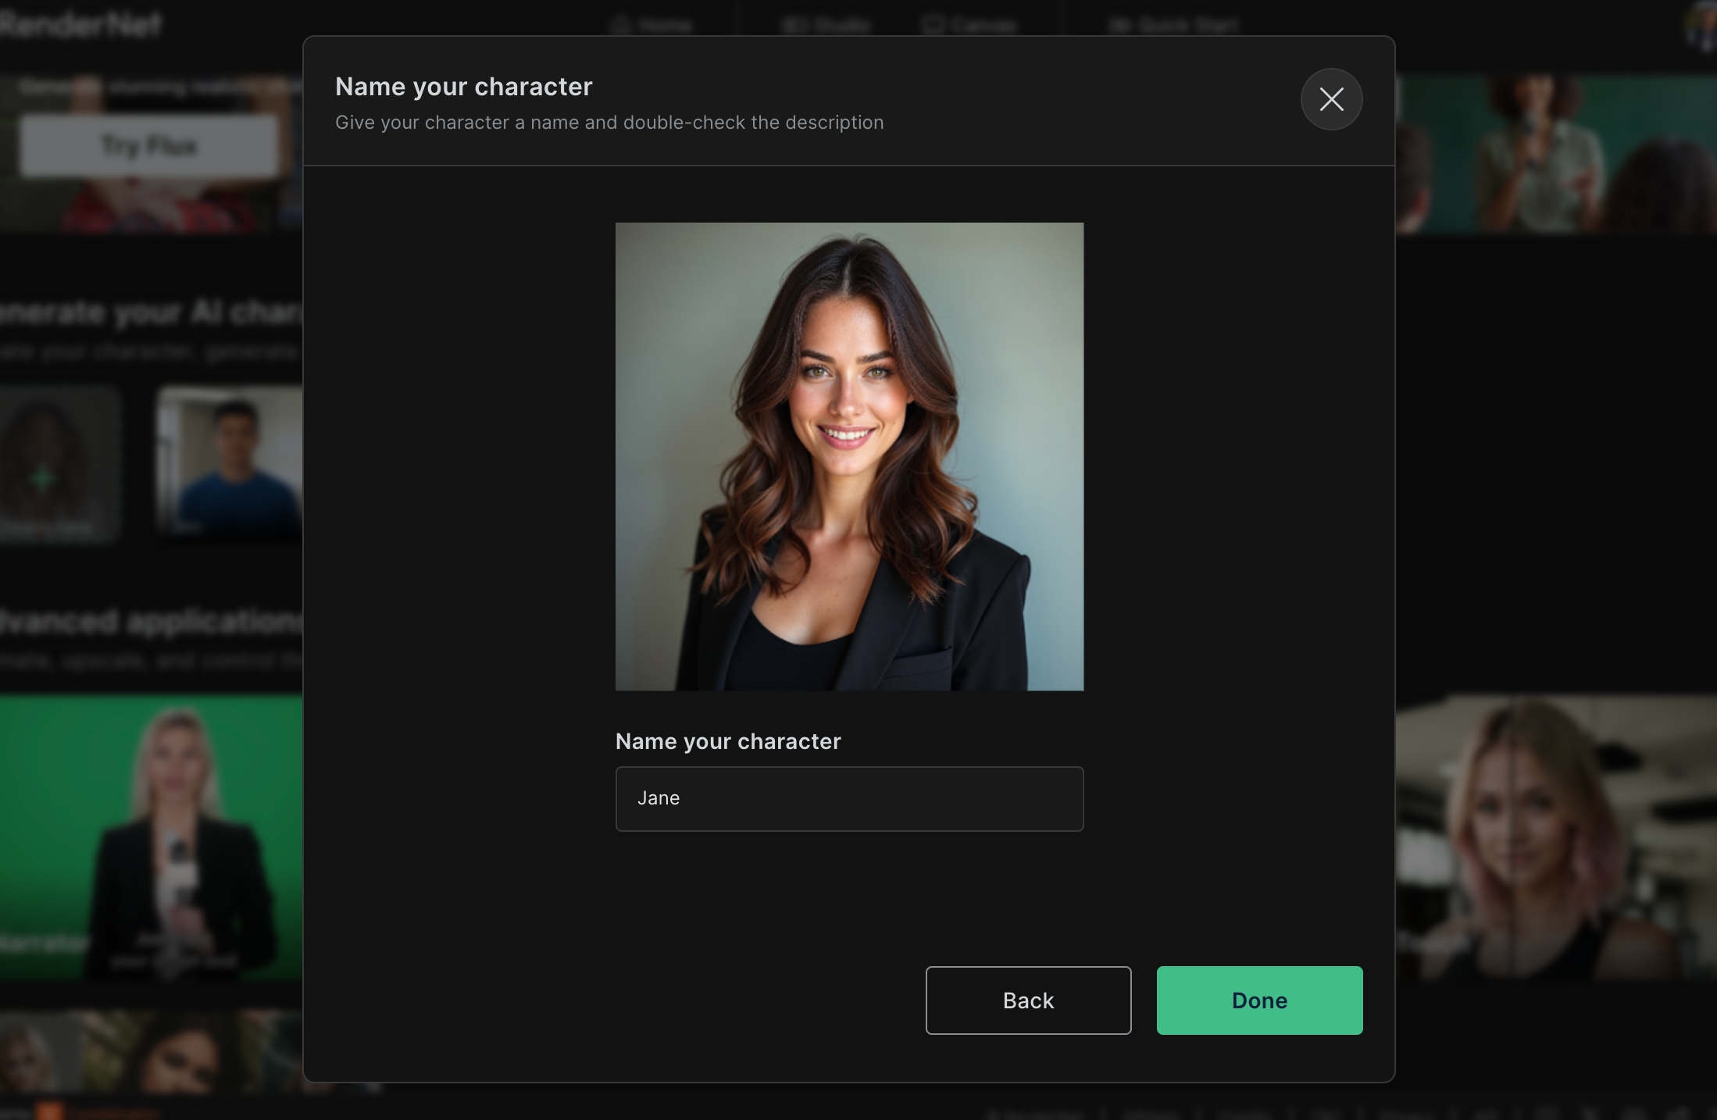The width and height of the screenshot is (1717, 1120).
Task: Click the RenderNet logo
Action: point(80,25)
